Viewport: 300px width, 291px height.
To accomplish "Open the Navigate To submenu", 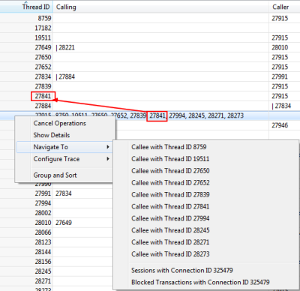I will 64,147.
